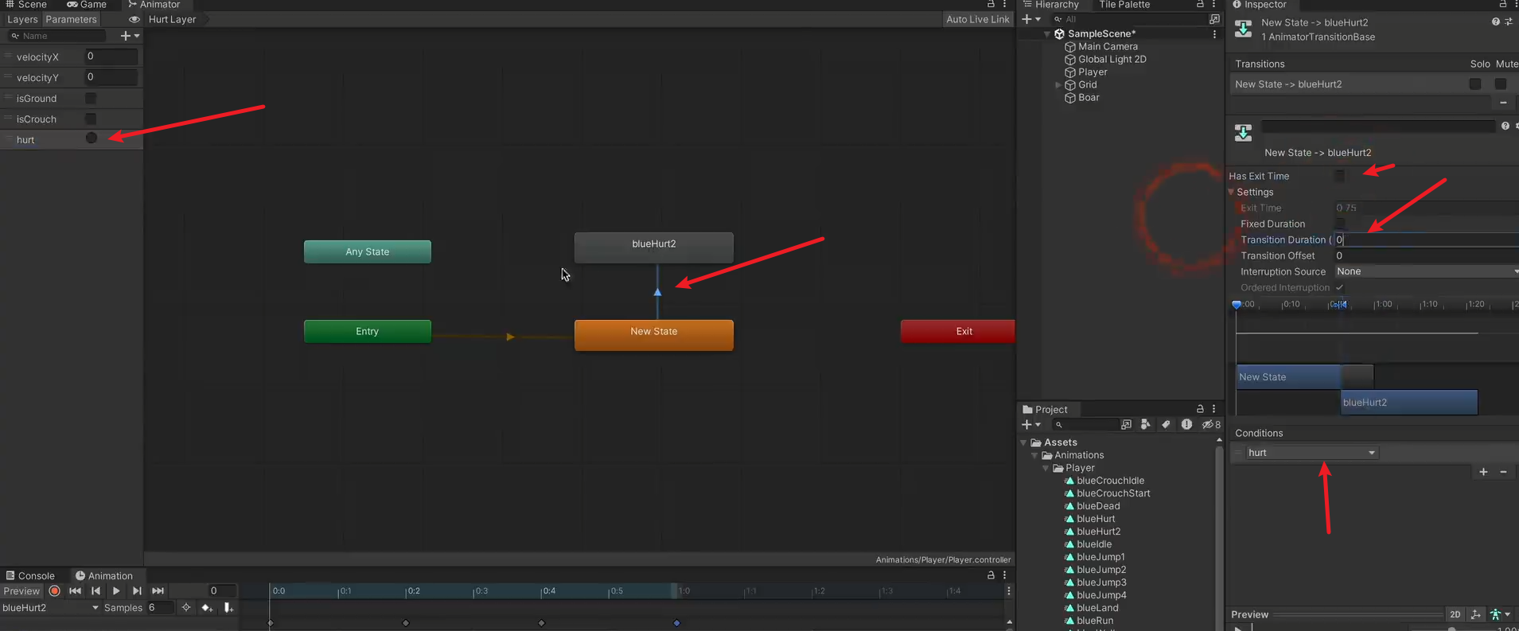Screen dimensions: 1519x631
Task: Toggle the Animation Preview button
Action: 21,591
